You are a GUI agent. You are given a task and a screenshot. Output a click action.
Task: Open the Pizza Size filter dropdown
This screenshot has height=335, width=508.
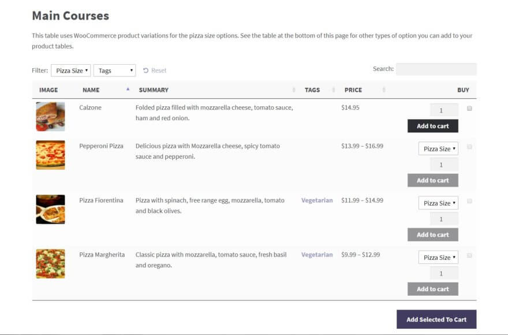(x=70, y=70)
